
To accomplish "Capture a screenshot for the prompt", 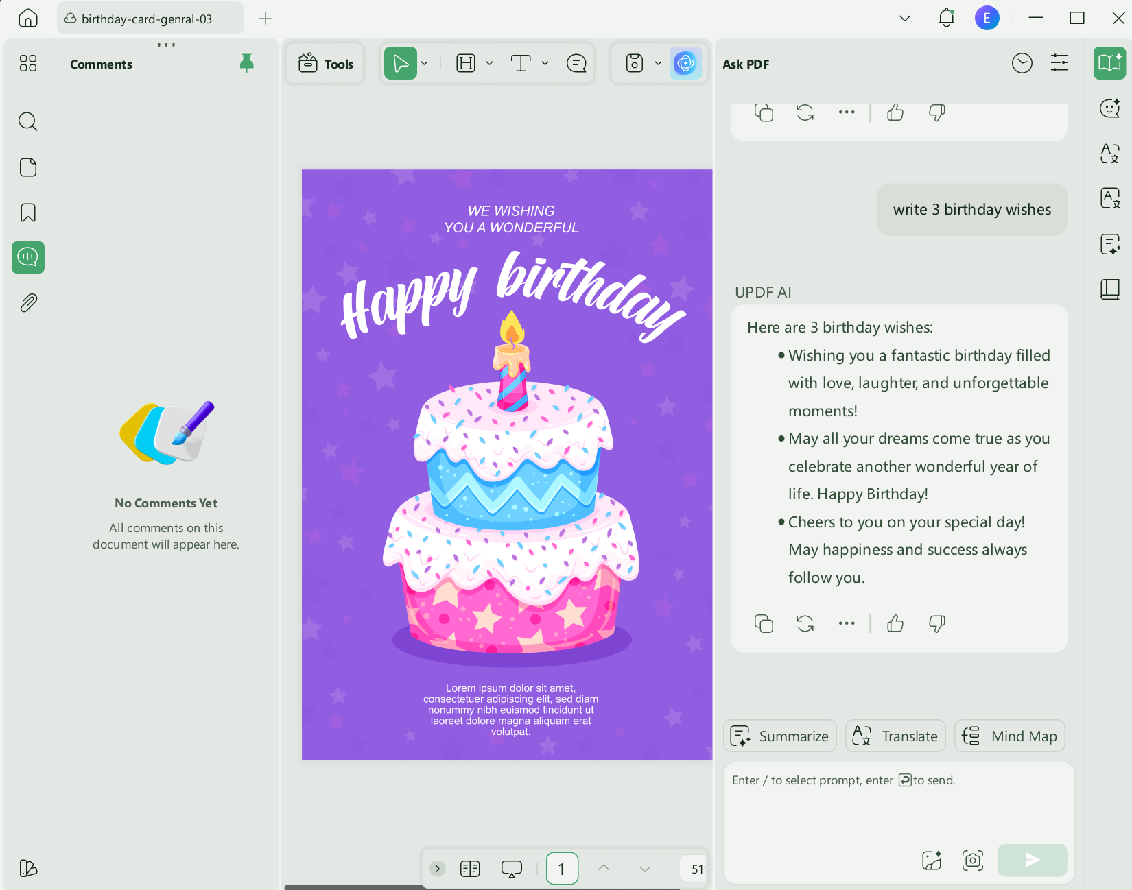I will click(973, 860).
